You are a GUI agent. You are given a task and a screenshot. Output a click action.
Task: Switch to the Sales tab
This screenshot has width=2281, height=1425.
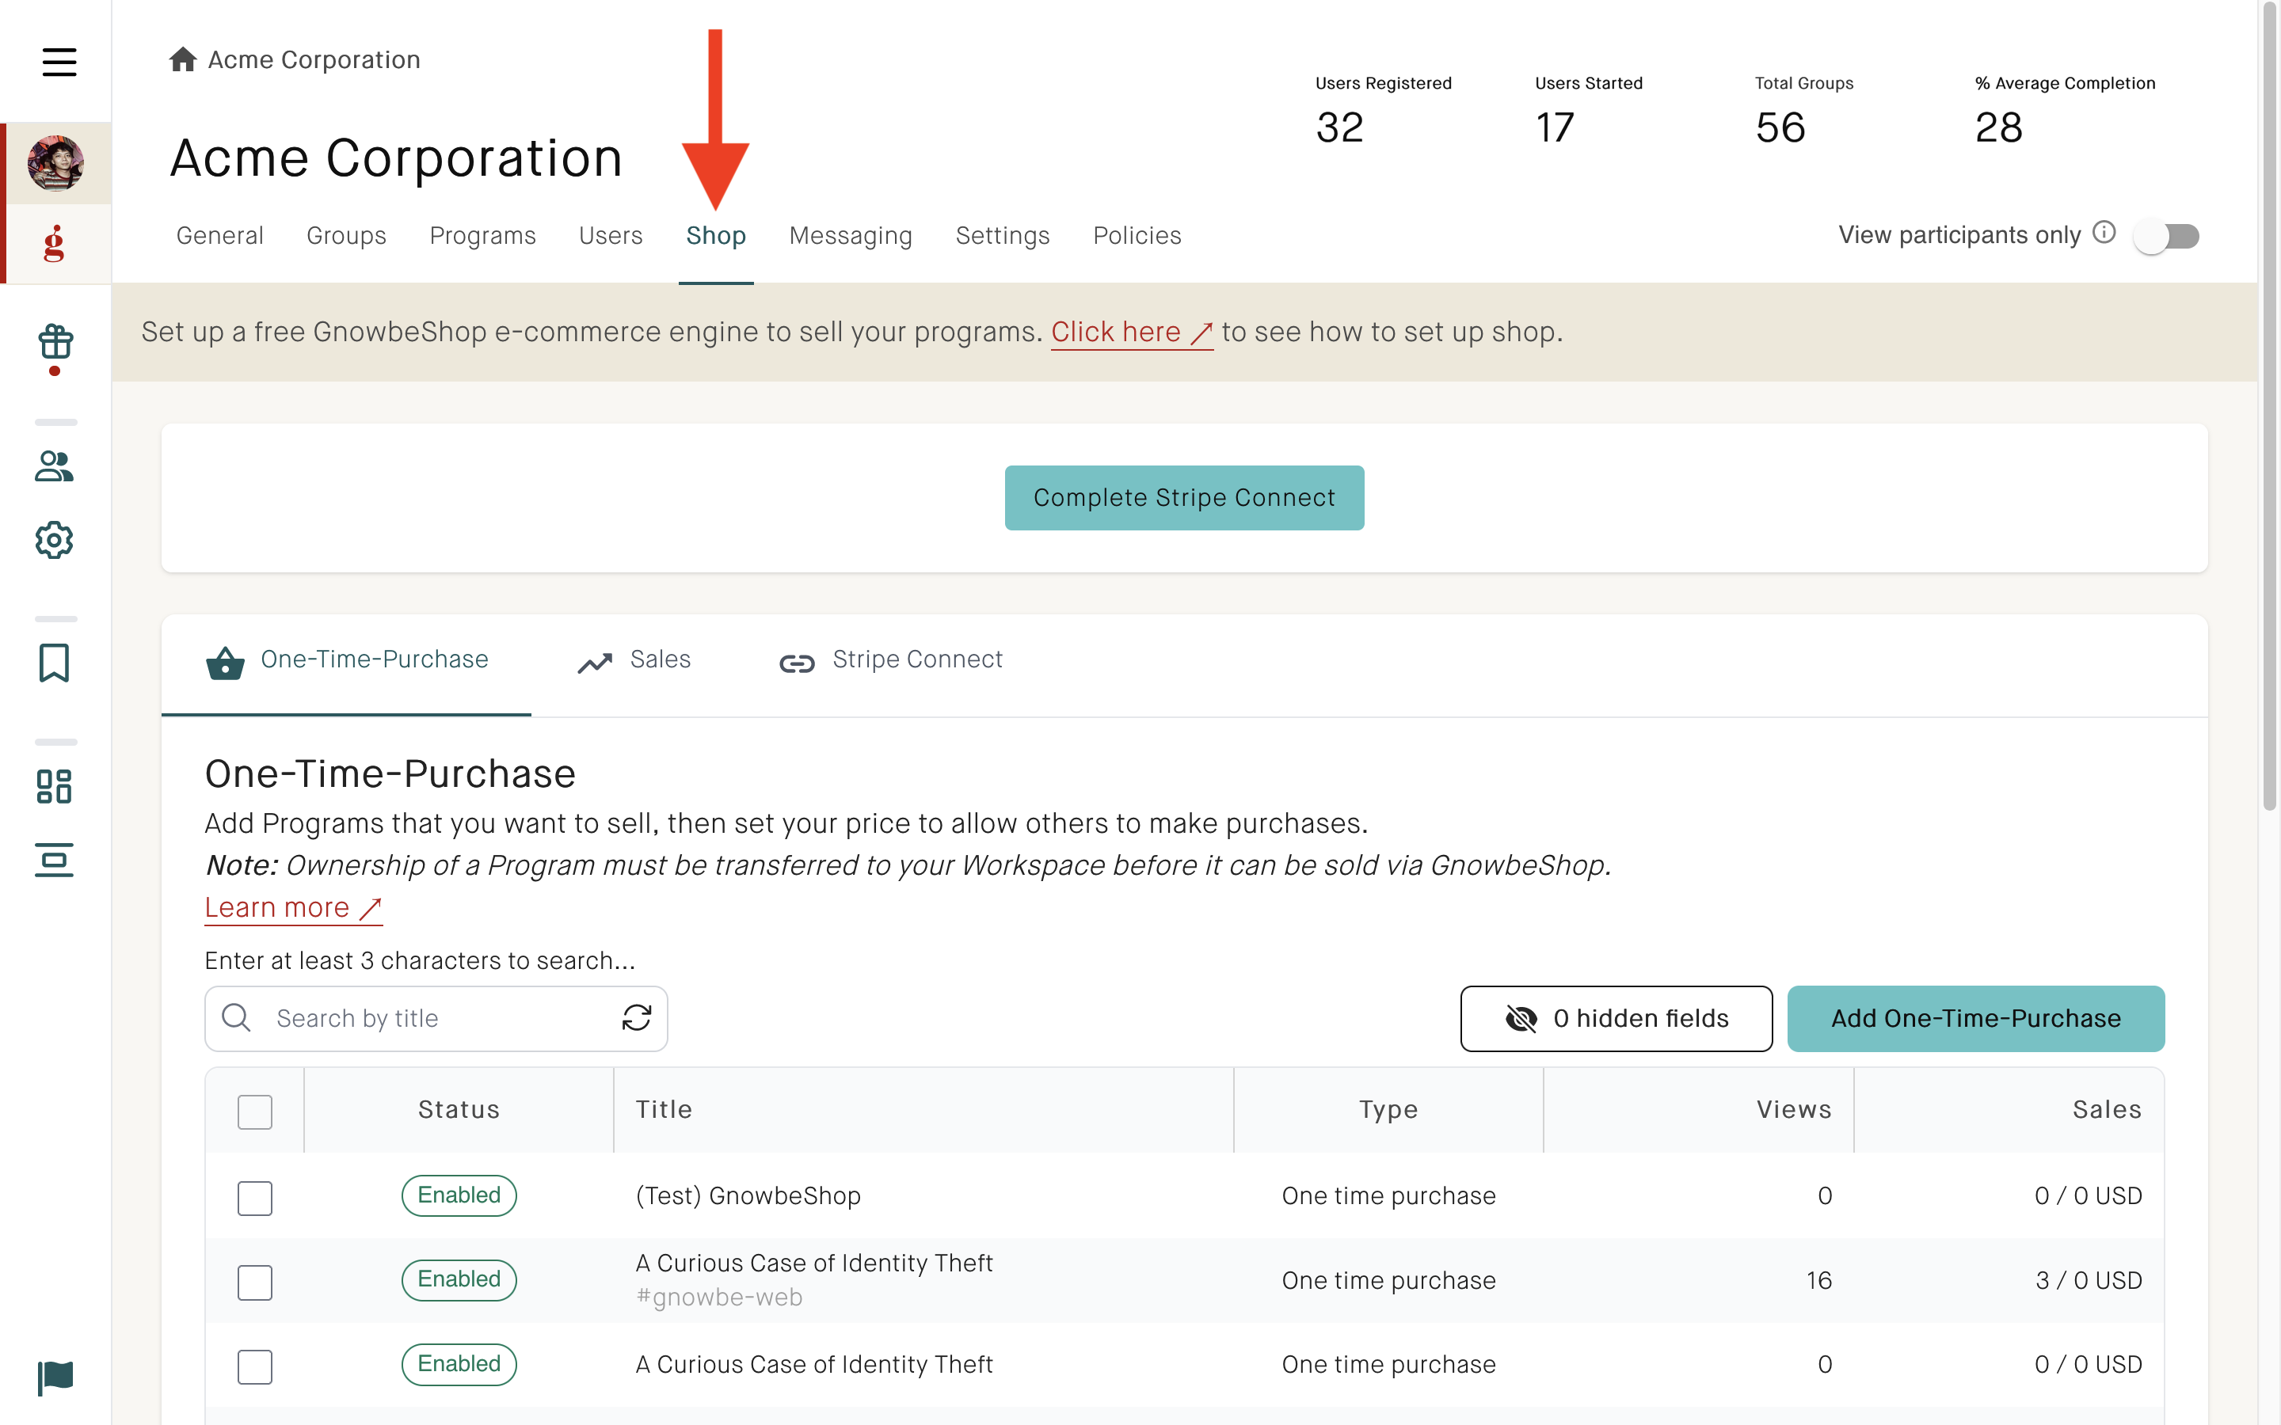(x=660, y=659)
